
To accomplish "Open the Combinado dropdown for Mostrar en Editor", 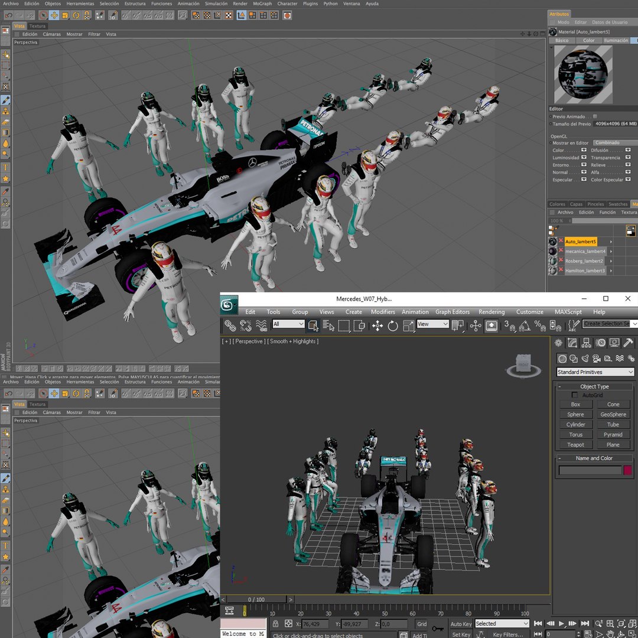I will (x=614, y=143).
